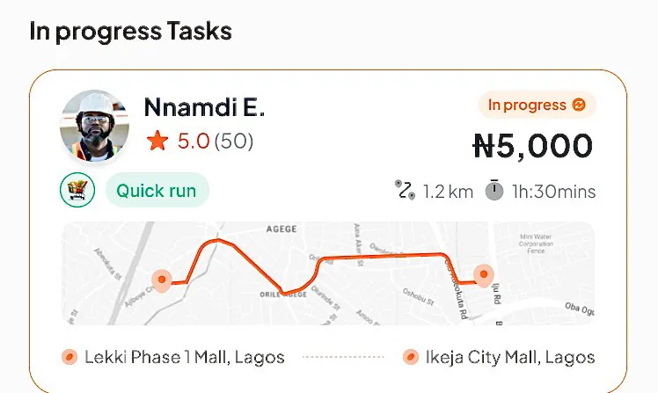
Task: Select the Quick run tag
Action: [157, 191]
